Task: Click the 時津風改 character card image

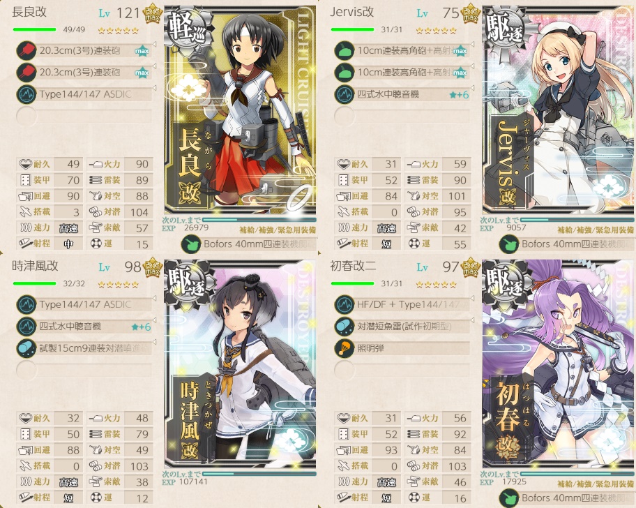Action: (x=240, y=364)
